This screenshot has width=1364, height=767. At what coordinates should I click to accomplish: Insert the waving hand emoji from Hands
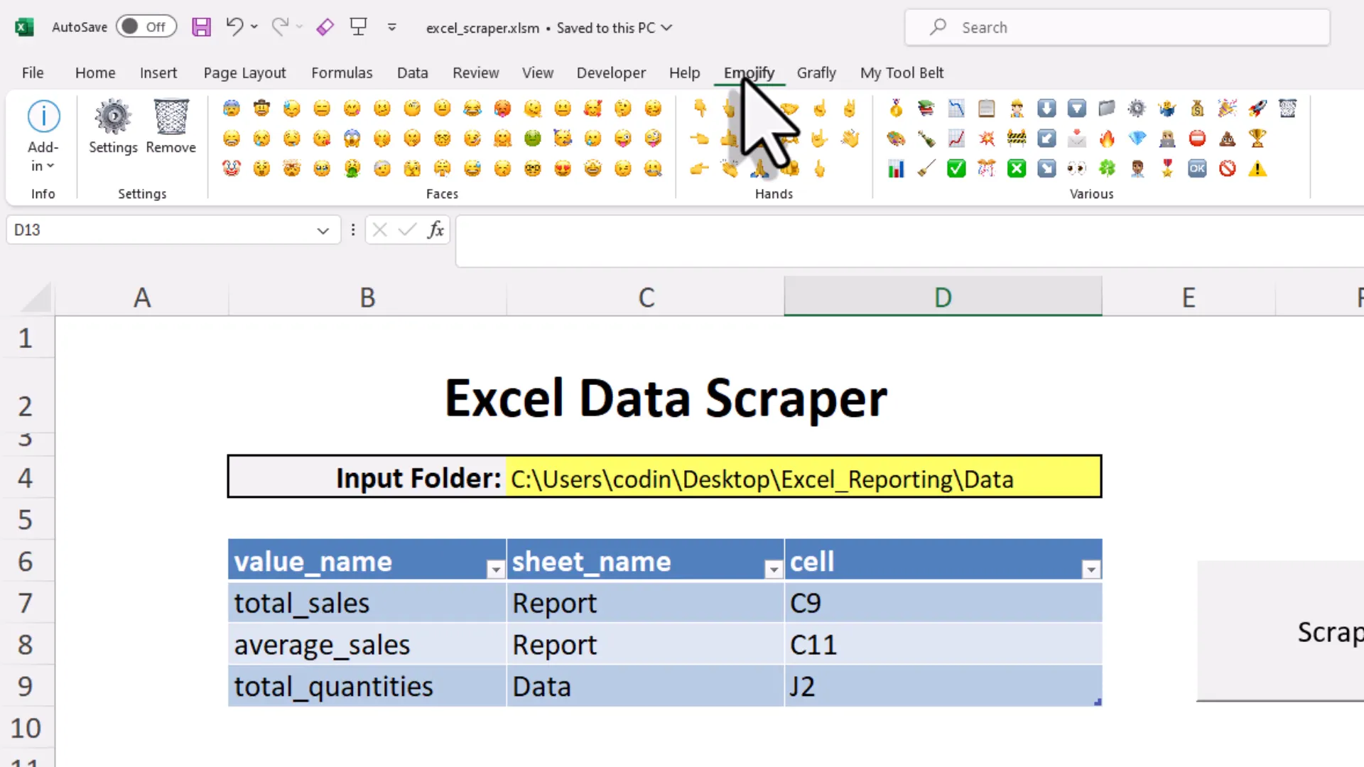tap(851, 138)
